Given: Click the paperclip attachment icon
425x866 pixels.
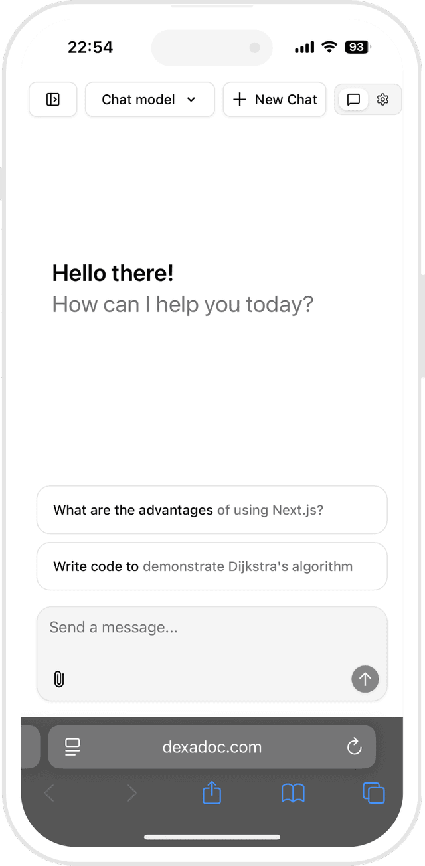Looking at the screenshot, I should (x=59, y=679).
